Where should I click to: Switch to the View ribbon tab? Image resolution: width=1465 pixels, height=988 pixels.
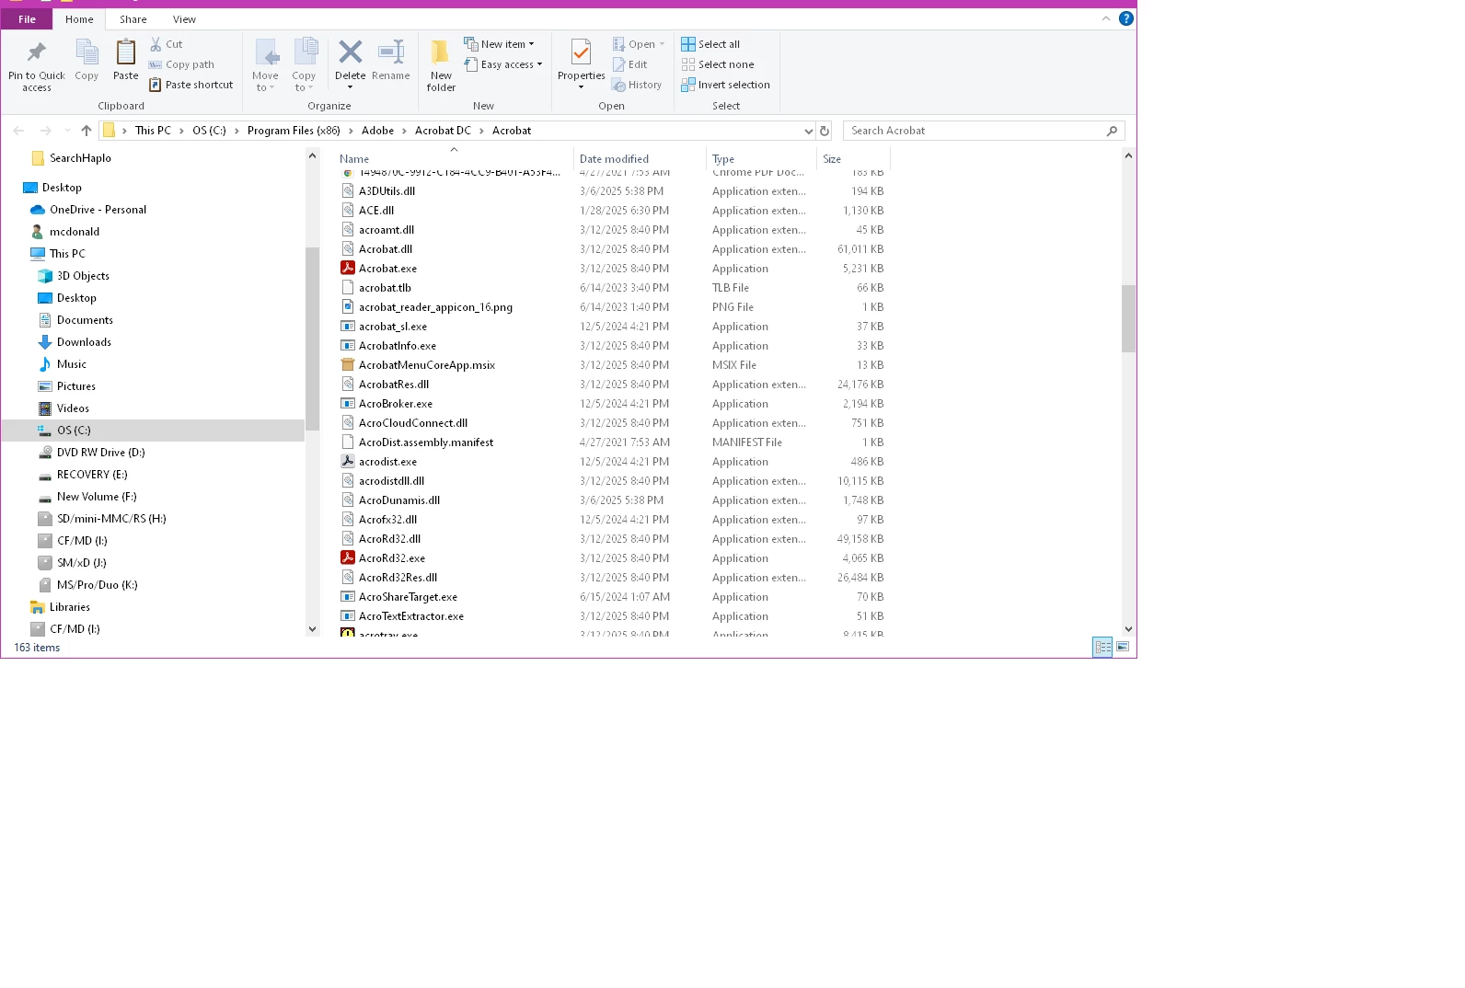click(x=184, y=18)
